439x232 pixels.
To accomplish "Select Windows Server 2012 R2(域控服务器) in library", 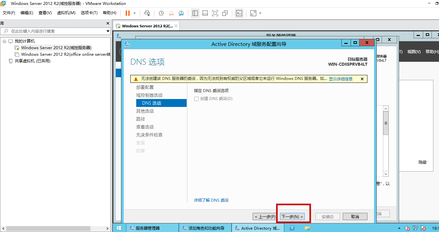I will coord(56,48).
